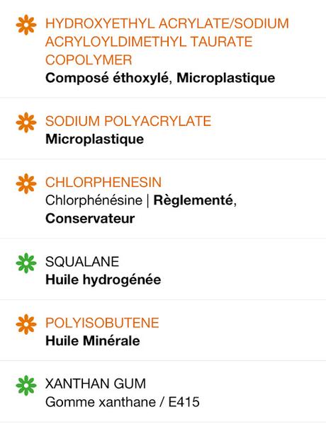The height and width of the screenshot is (424, 326).
Task: Select the POLYISOBUTENE ingredient name
Action: pos(102,323)
